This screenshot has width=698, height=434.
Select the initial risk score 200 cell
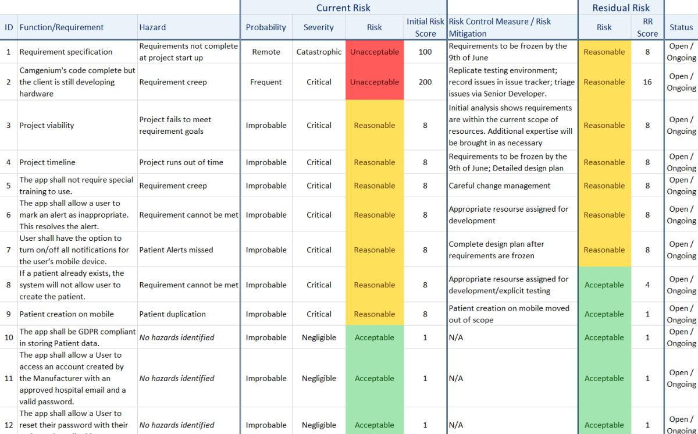click(425, 82)
